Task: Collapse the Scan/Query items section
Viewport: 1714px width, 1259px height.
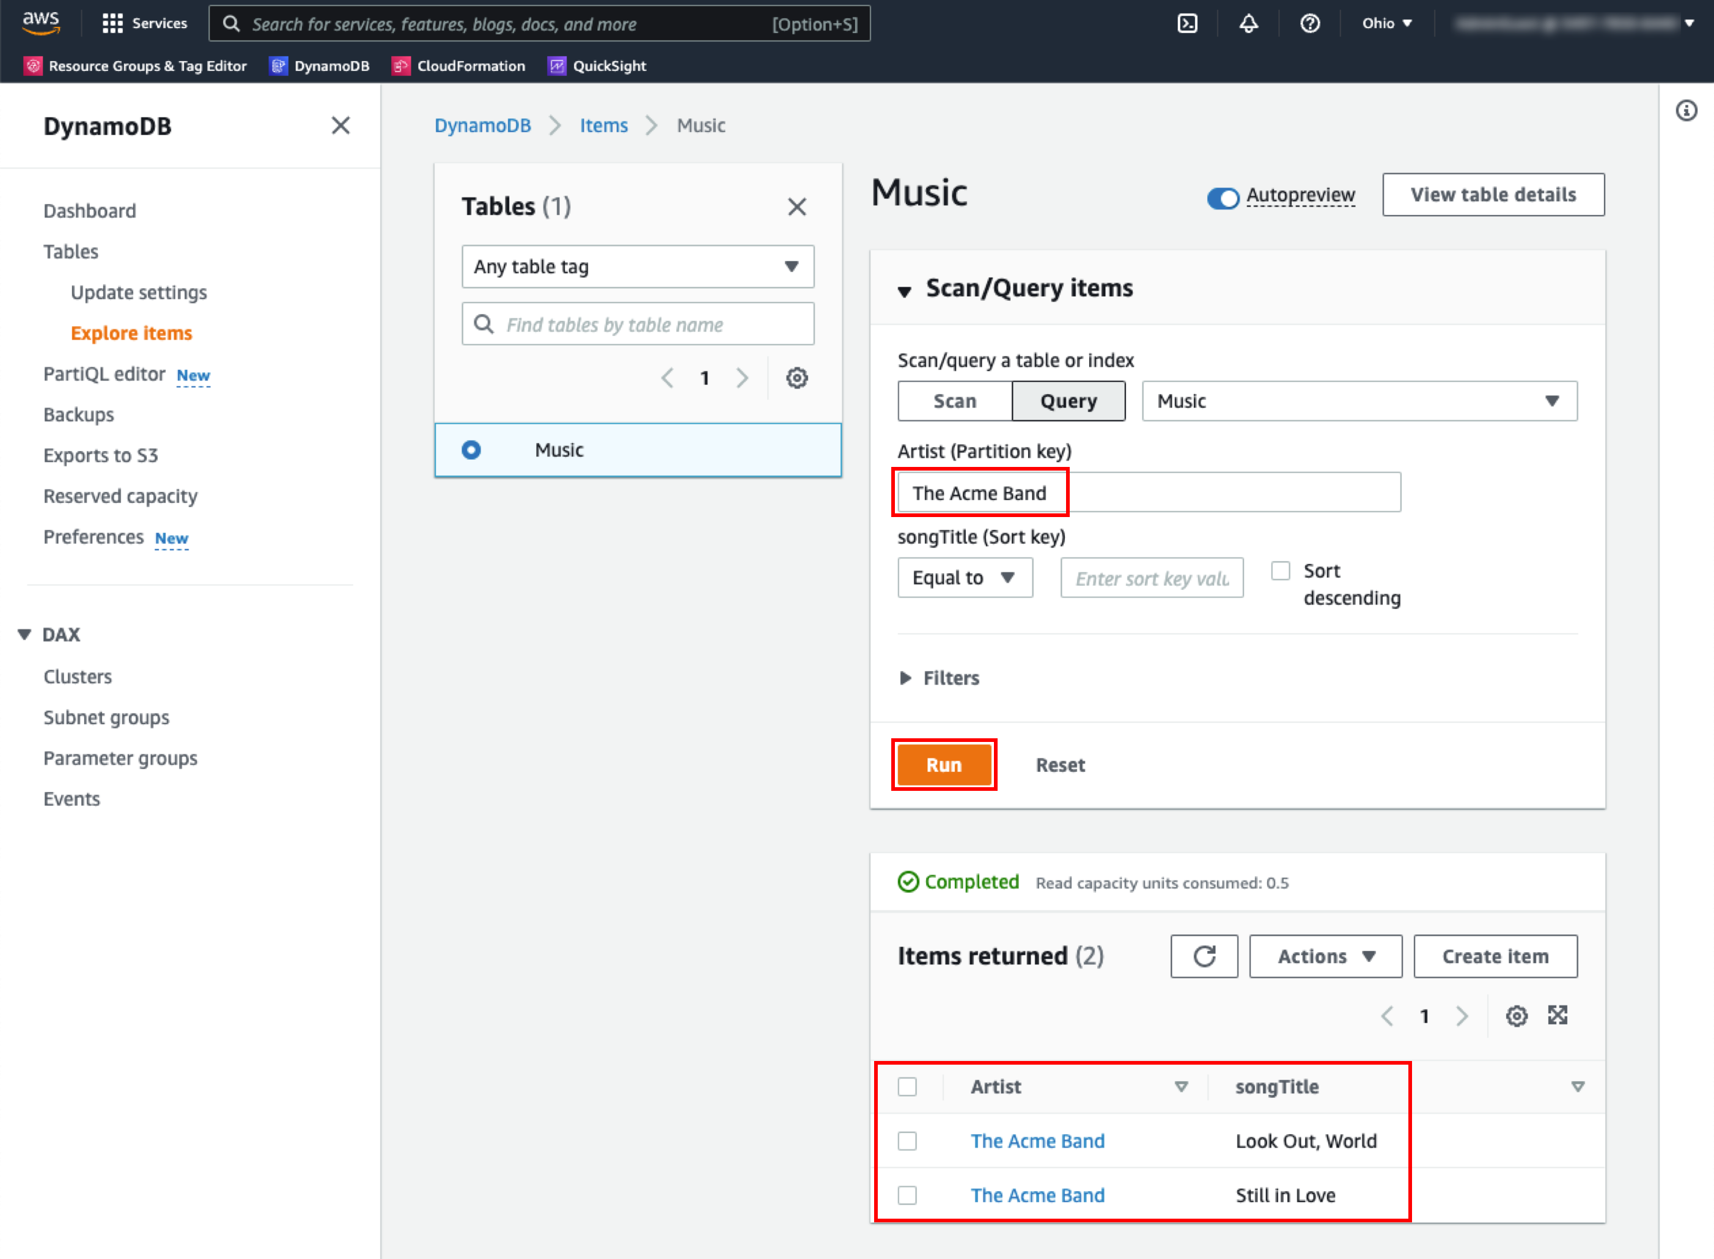Action: 905,291
